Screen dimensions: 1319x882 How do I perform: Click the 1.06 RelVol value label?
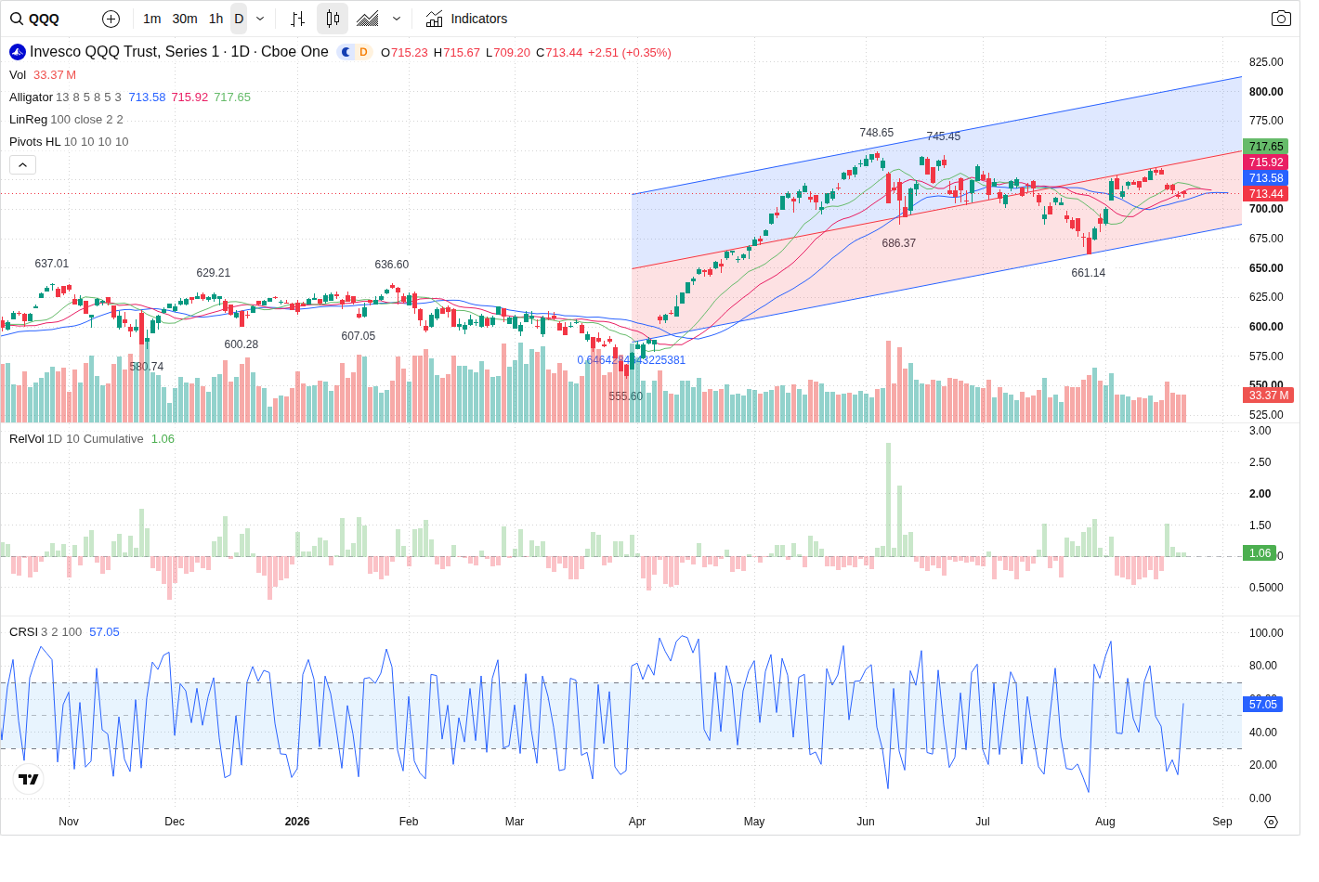click(1260, 553)
